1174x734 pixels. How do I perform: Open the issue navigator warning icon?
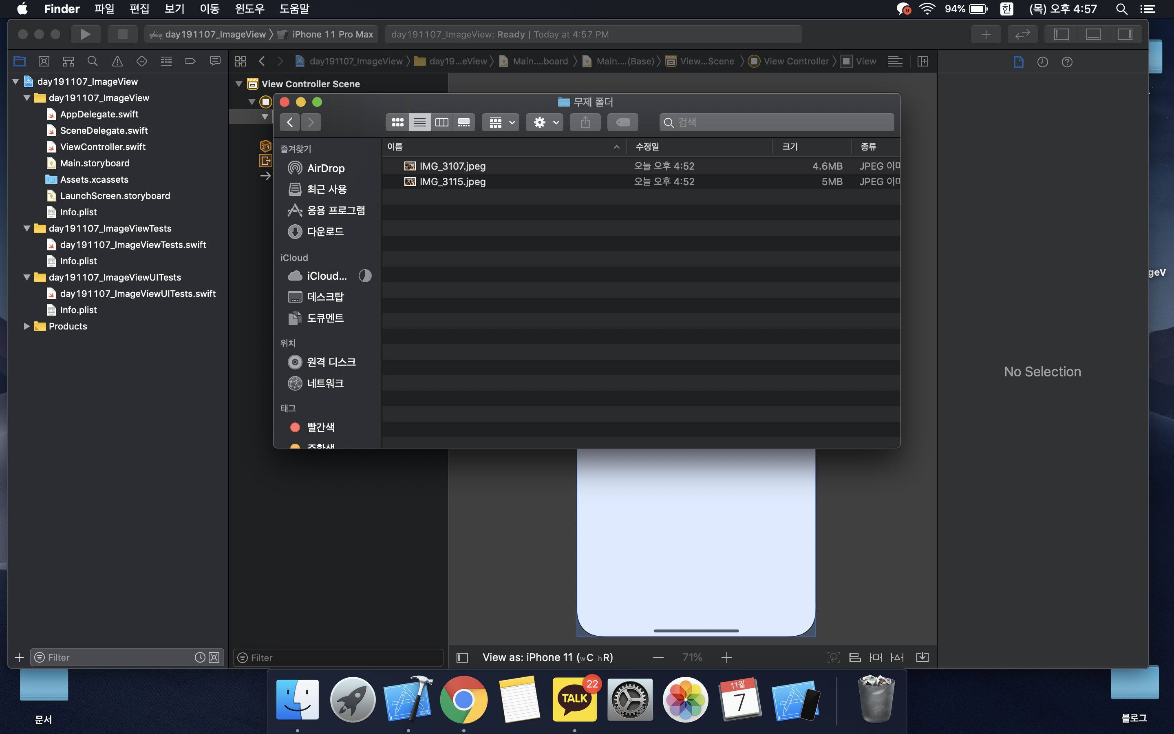click(117, 61)
